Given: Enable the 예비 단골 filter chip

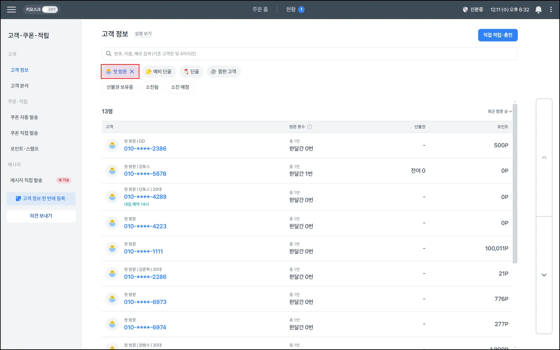Looking at the screenshot, I should (x=159, y=72).
